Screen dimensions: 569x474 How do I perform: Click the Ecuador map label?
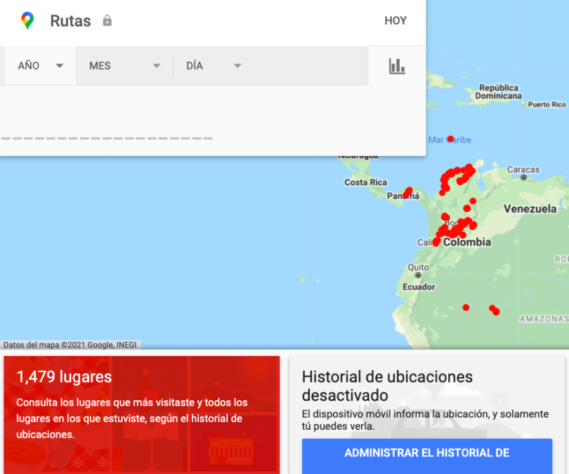419,287
